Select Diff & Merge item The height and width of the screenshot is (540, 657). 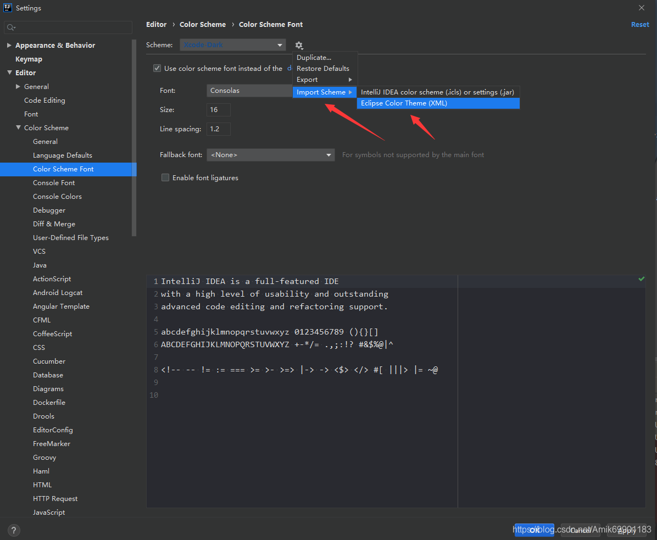click(x=54, y=224)
